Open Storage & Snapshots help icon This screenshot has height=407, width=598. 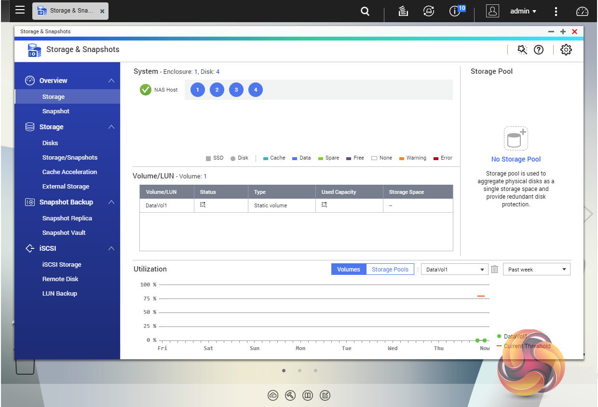539,50
